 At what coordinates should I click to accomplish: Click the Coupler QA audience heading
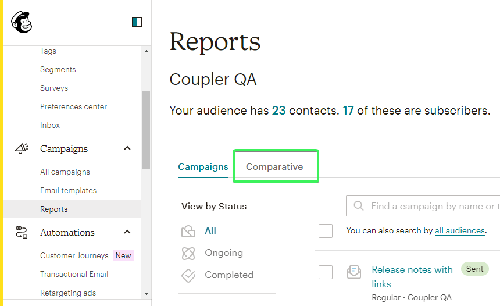[x=213, y=80]
